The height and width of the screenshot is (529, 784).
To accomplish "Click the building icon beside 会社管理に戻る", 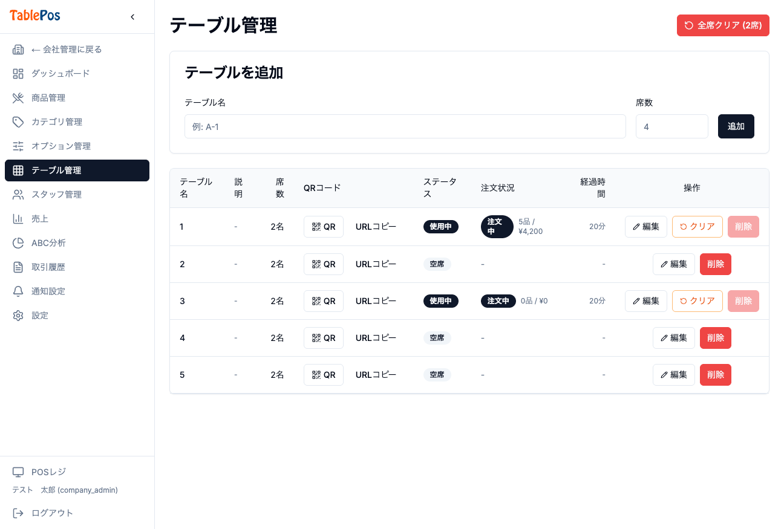I will point(18,50).
